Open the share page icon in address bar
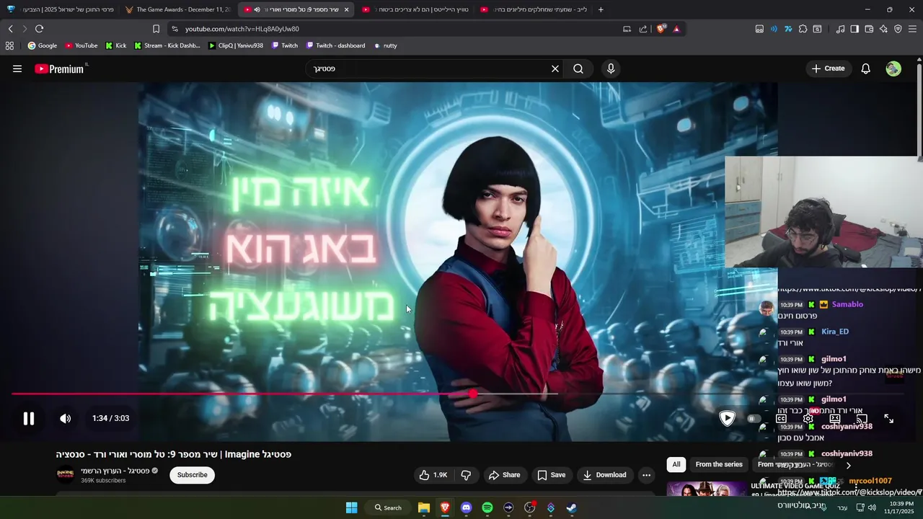Viewport: 923px width, 519px height. [643, 29]
